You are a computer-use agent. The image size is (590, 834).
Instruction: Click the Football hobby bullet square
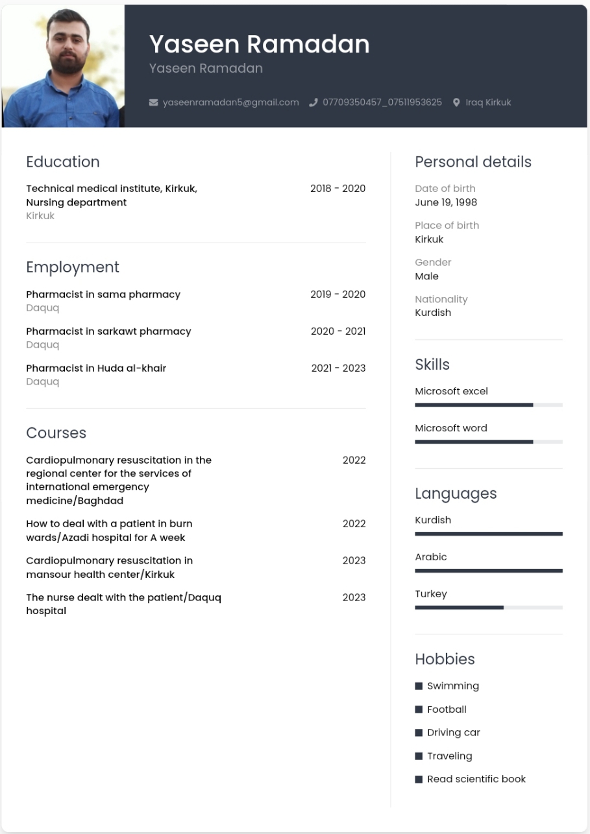419,709
